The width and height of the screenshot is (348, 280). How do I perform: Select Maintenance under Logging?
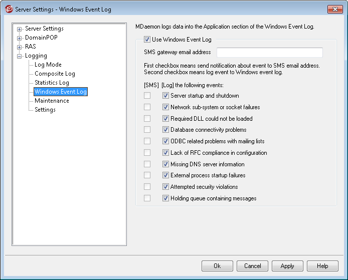(52, 101)
